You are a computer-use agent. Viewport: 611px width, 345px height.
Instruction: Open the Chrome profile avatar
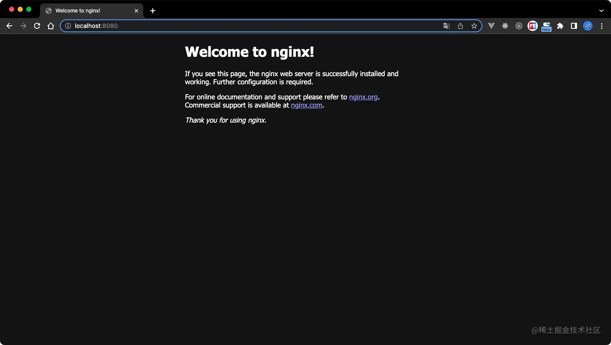click(x=588, y=26)
